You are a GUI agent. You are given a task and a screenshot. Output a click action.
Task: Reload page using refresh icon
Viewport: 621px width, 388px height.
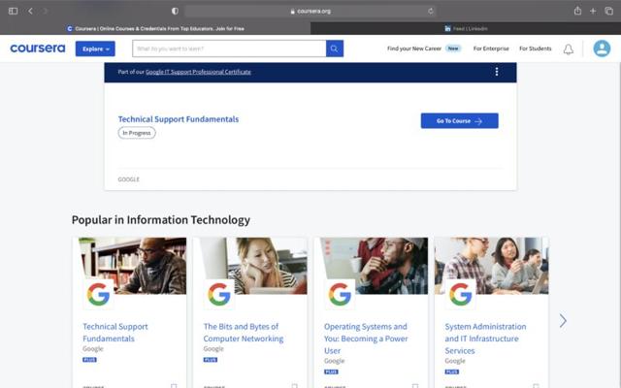(x=431, y=11)
